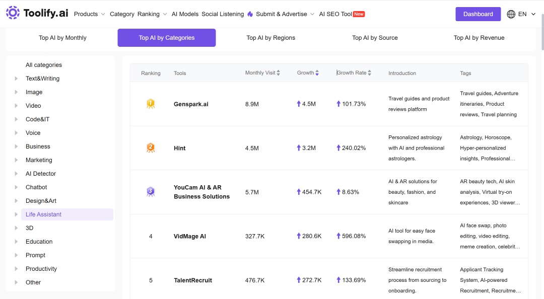Screen dimensions: 544x299
Task: Expand the Chatbot category triangle
Action: (x=16, y=187)
